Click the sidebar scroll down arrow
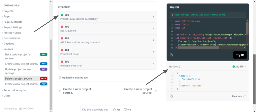The image size is (256, 112). click(51, 111)
